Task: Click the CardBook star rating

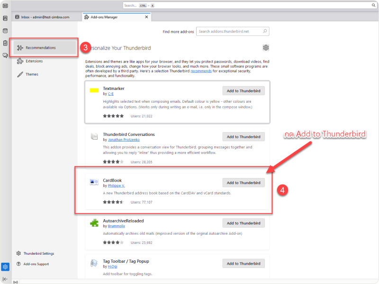Action: pos(113,202)
